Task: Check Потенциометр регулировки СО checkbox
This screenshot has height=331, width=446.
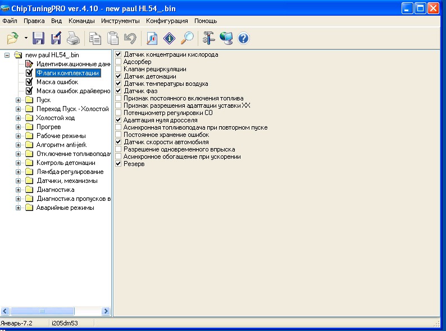Action: click(x=119, y=113)
